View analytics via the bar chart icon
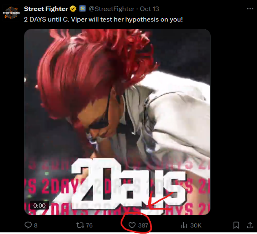Image resolution: width=257 pixels, height=234 pixels. coord(184,225)
